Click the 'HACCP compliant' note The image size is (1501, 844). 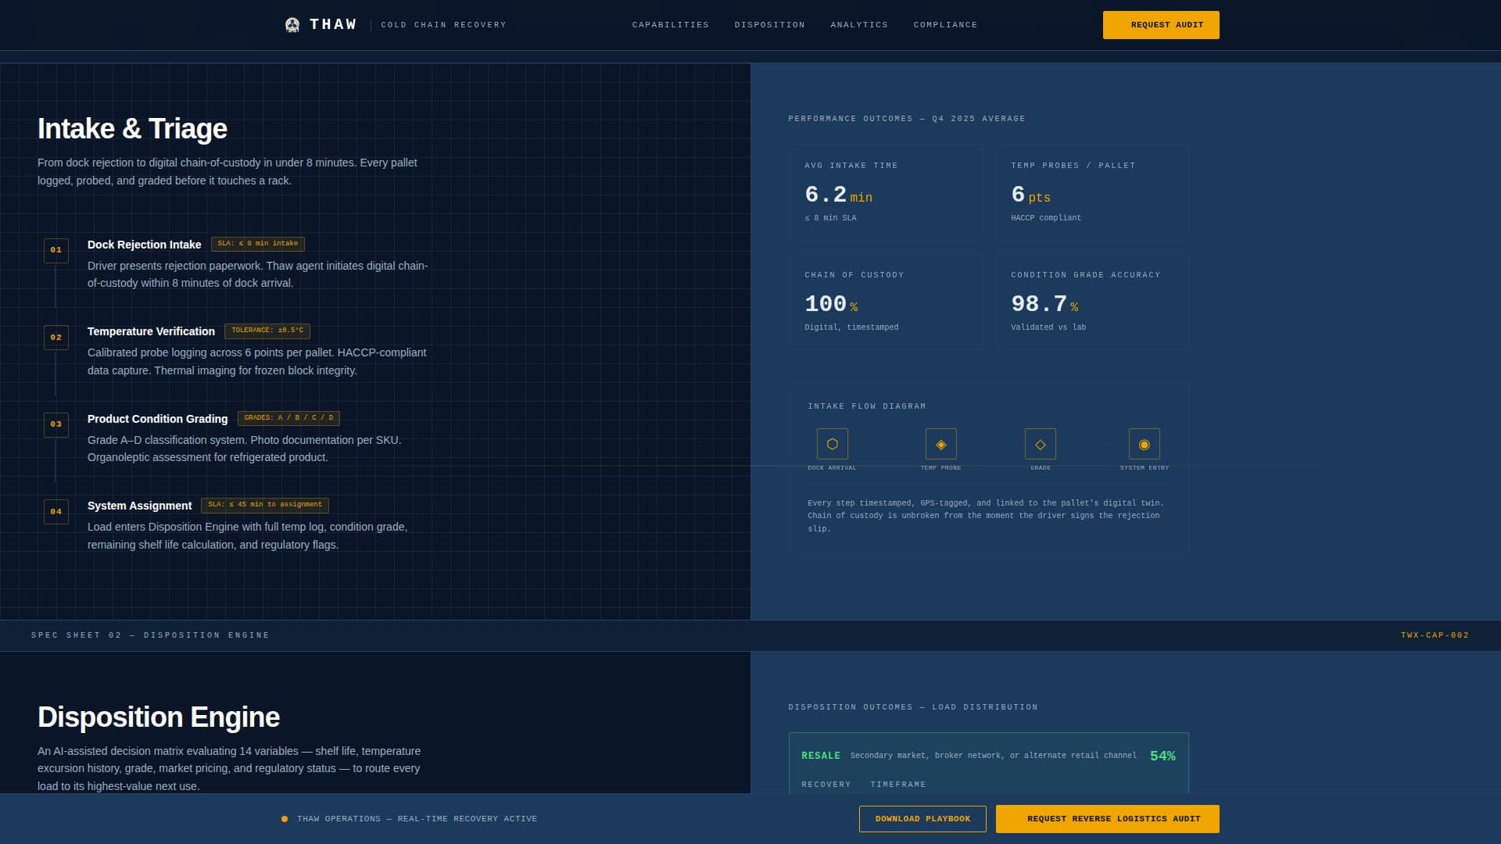point(1046,218)
